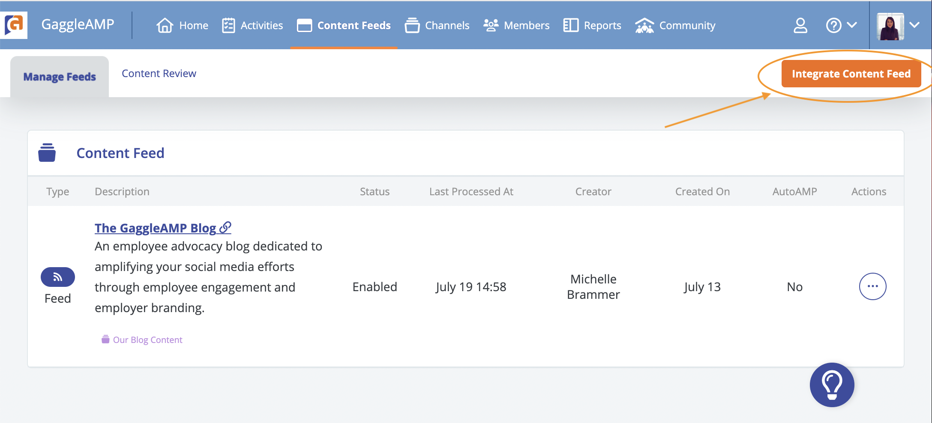This screenshot has width=932, height=423.
Task: Expand the account avatar dropdown chevron
Action: [x=914, y=25]
